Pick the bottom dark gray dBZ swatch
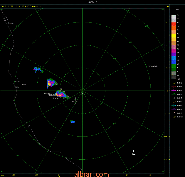Image resolution: width=185 pixels, height=177 pixels. point(174,77)
